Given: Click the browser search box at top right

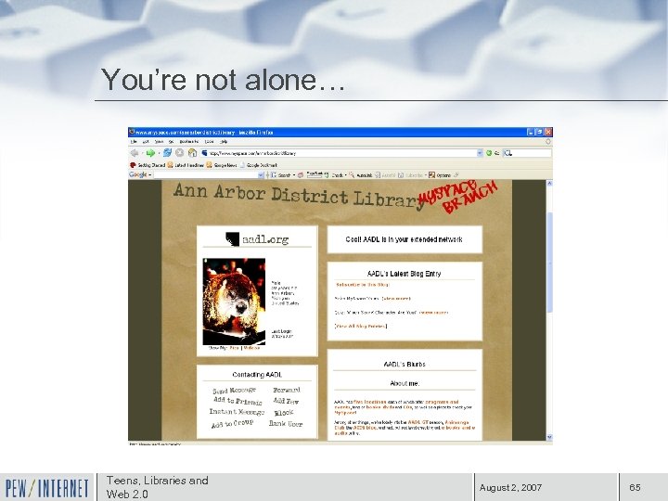Looking at the screenshot, I should (527, 153).
